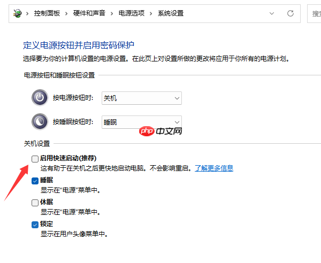Expand the chevron after 控制面板 breadcrumb

66,14
